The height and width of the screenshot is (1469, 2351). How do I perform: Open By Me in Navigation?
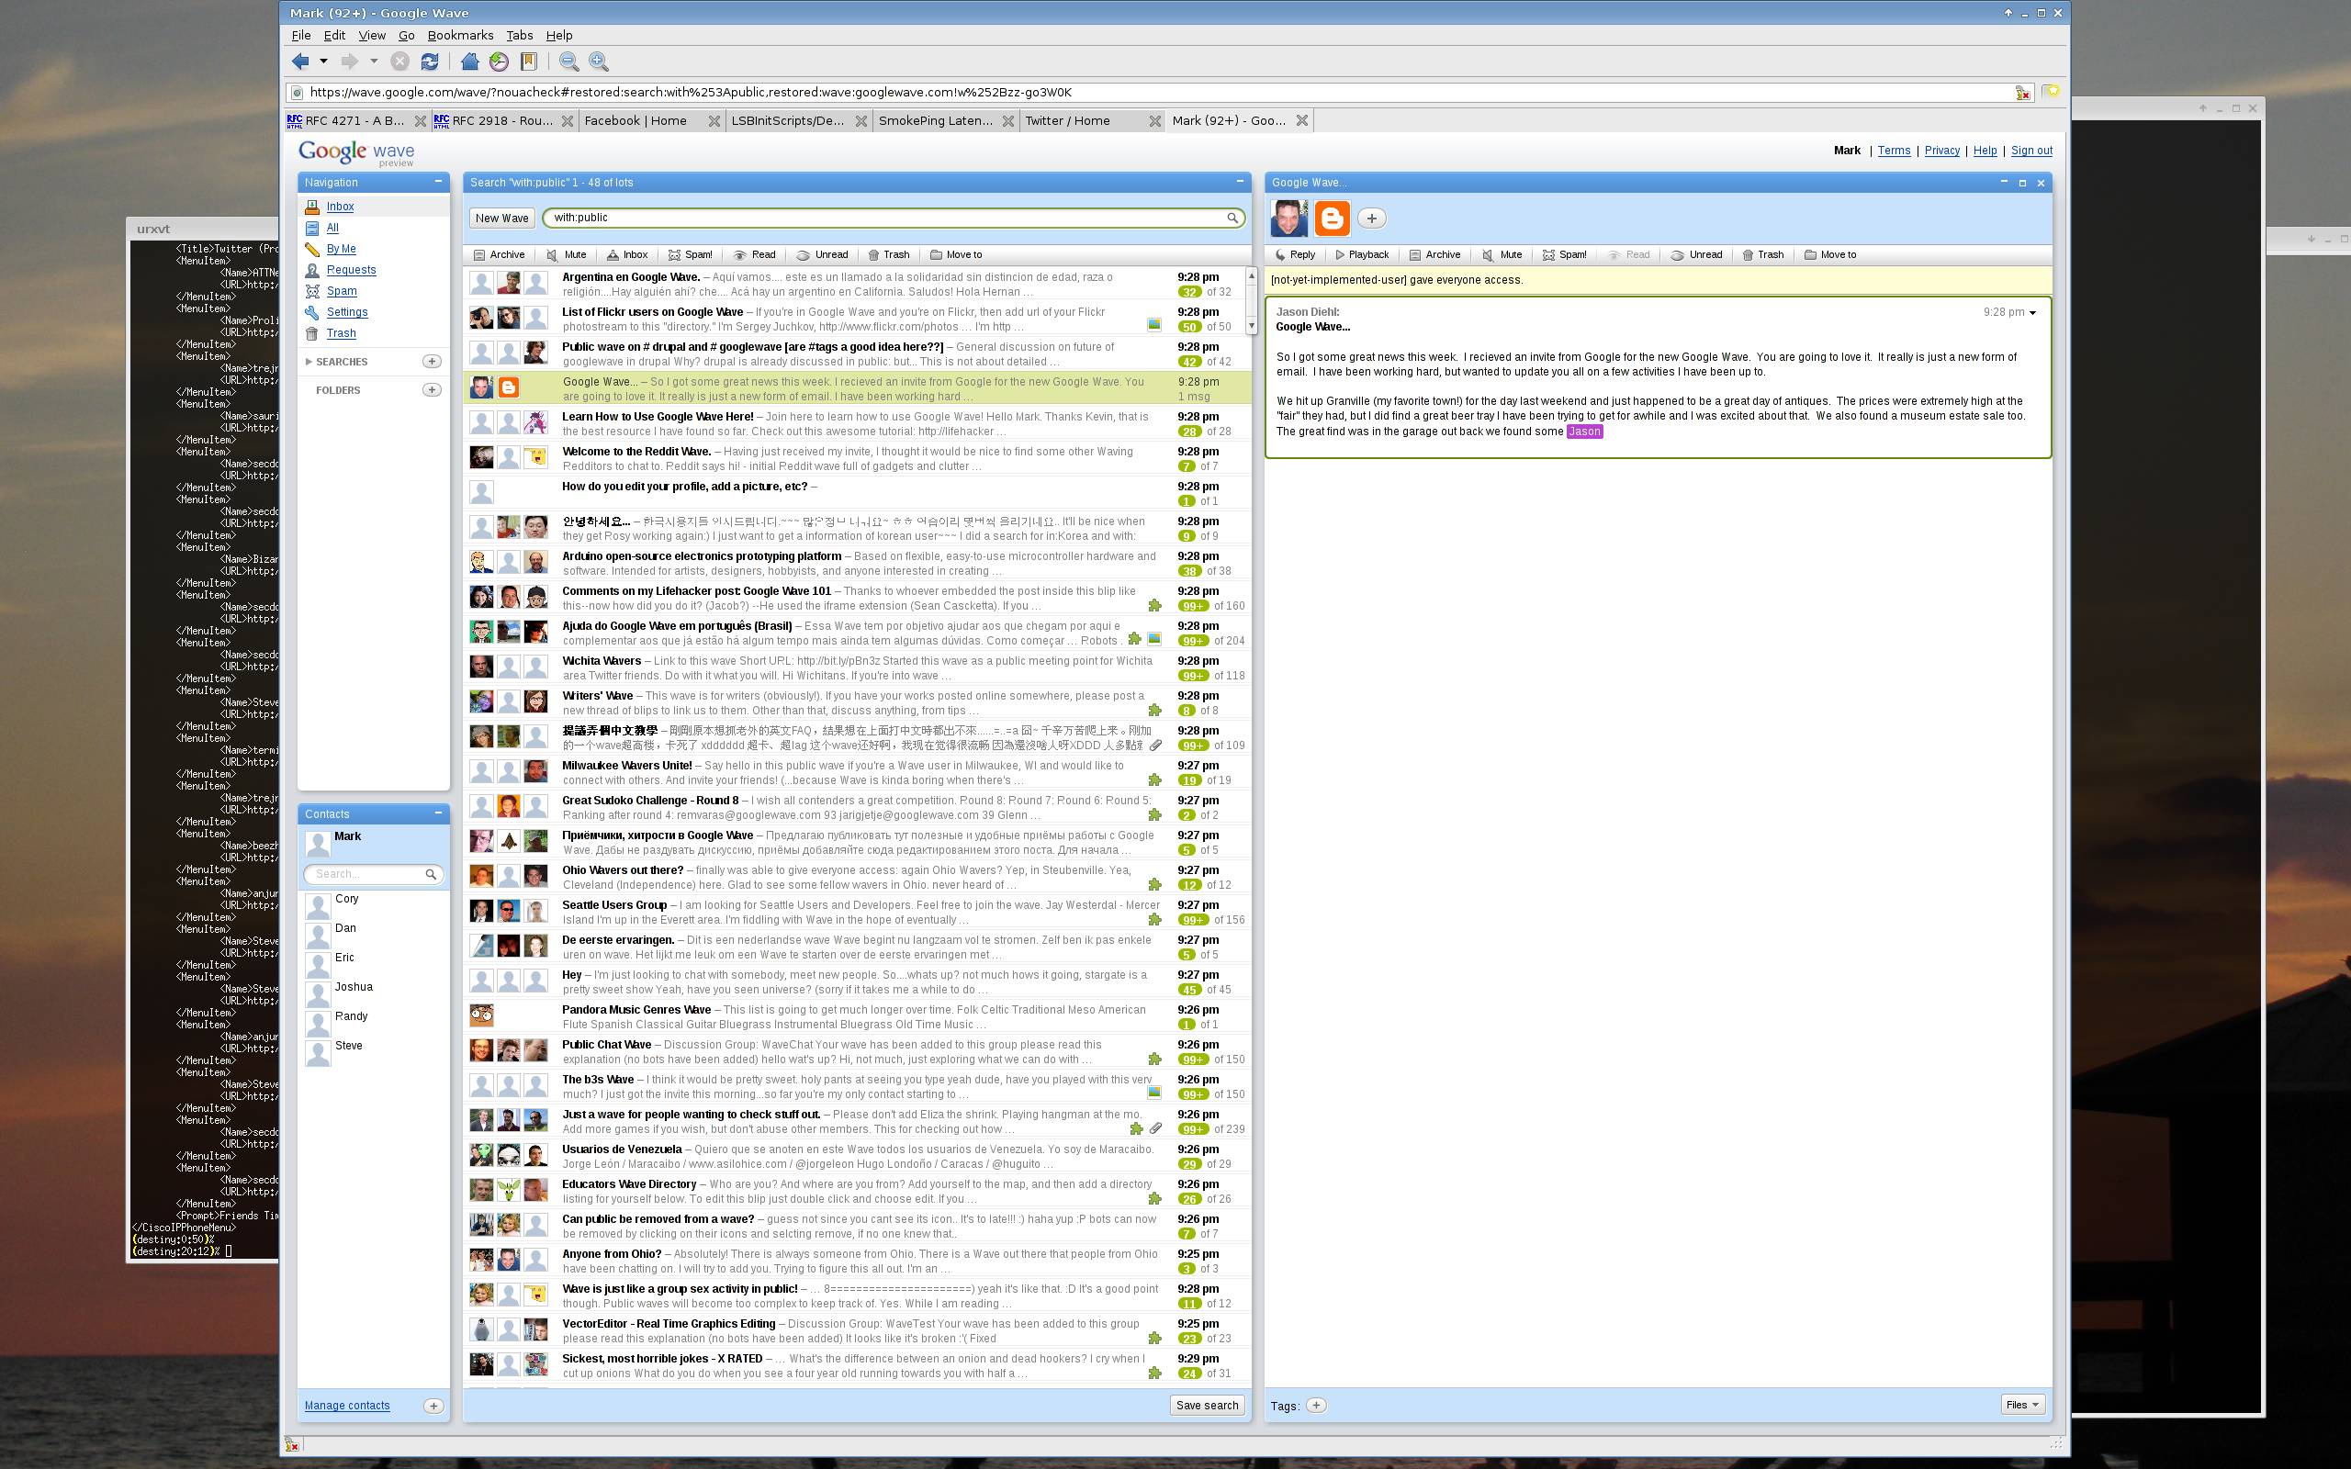pos(341,249)
